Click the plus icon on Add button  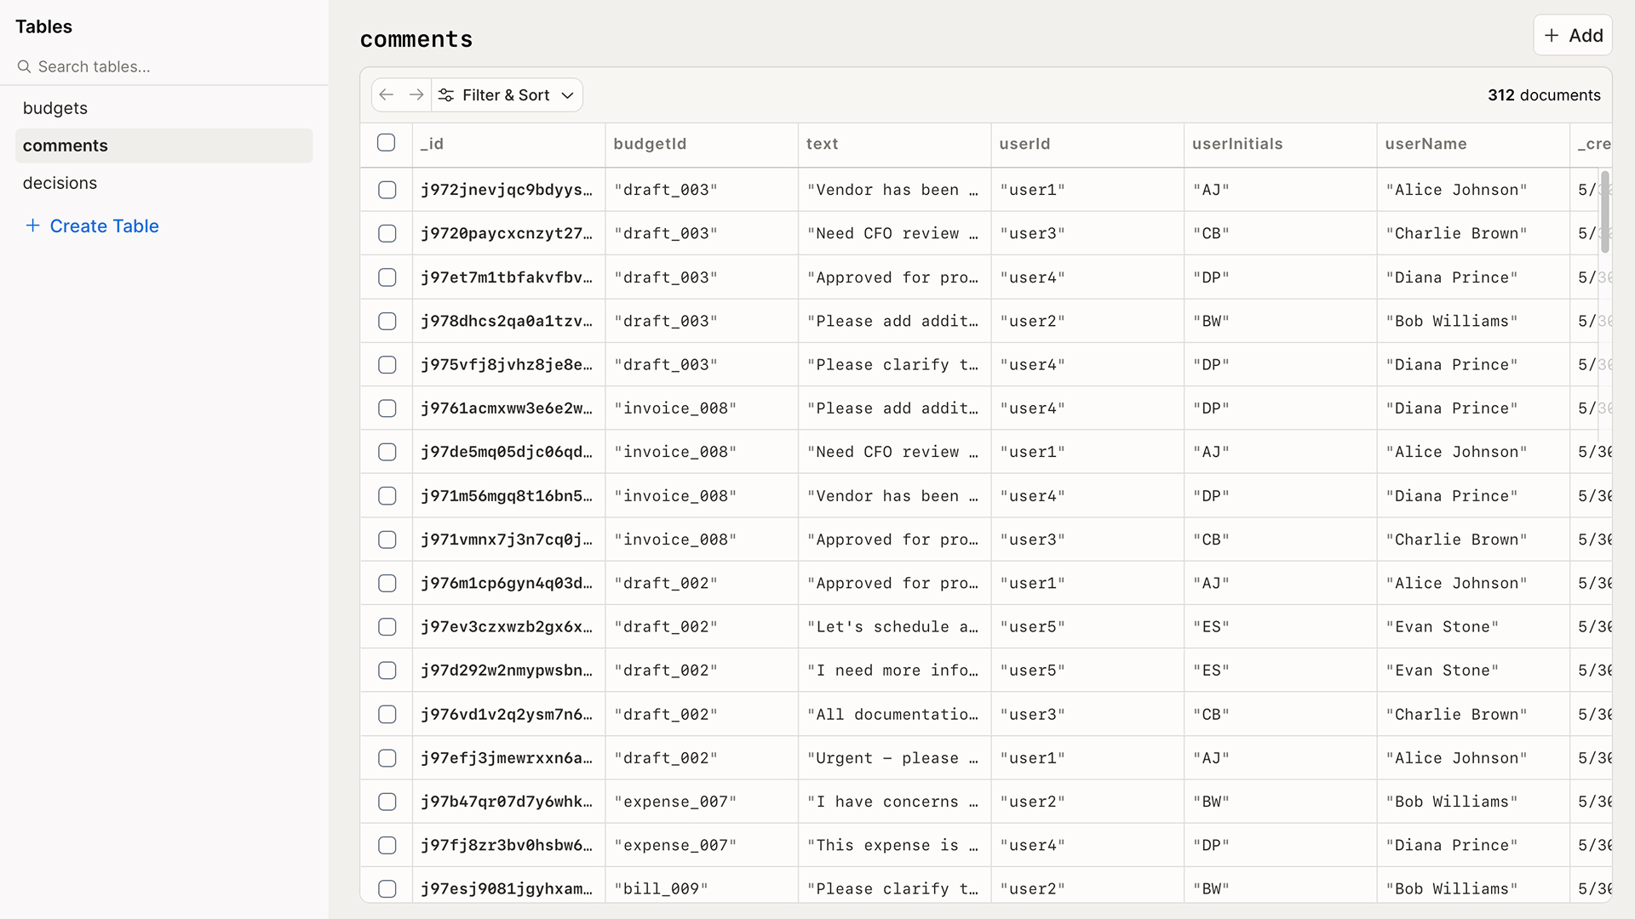pos(1552,36)
